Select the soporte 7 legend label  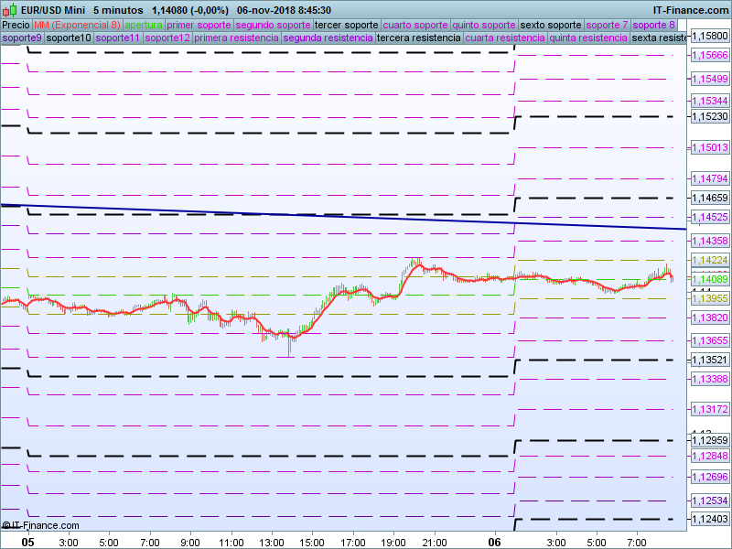pos(607,25)
